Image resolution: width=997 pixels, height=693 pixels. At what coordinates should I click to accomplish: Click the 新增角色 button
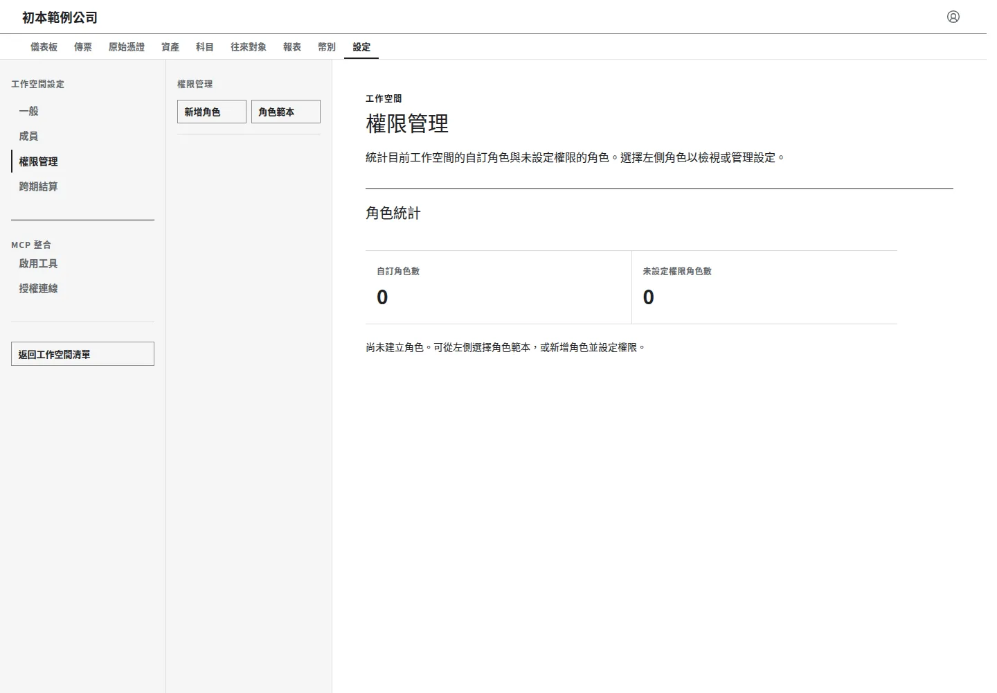[212, 112]
